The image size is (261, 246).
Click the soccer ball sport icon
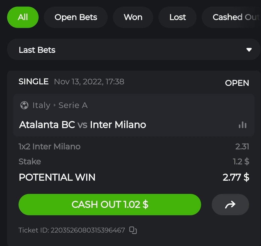(24, 105)
